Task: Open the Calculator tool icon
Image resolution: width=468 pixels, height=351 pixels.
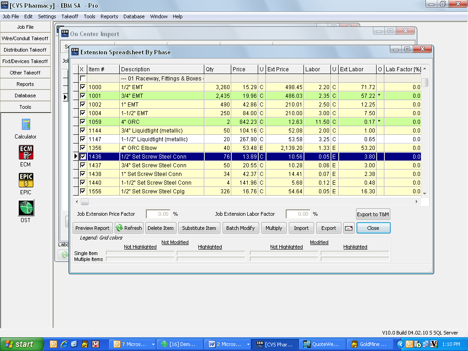Action: 26,125
